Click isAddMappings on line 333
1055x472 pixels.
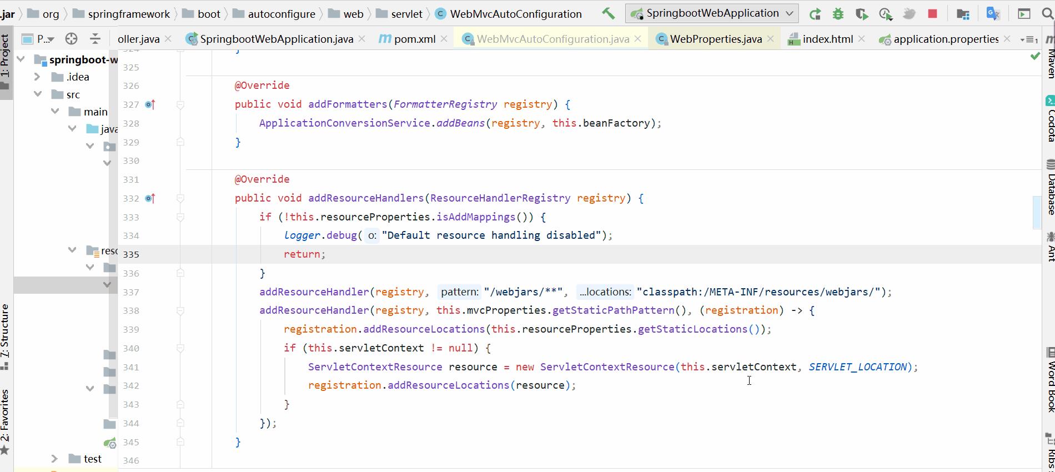476,217
